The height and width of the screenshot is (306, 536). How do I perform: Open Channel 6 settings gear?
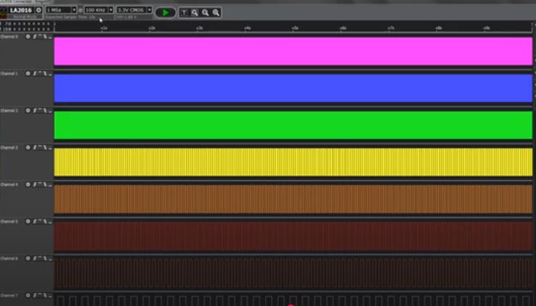[28, 258]
